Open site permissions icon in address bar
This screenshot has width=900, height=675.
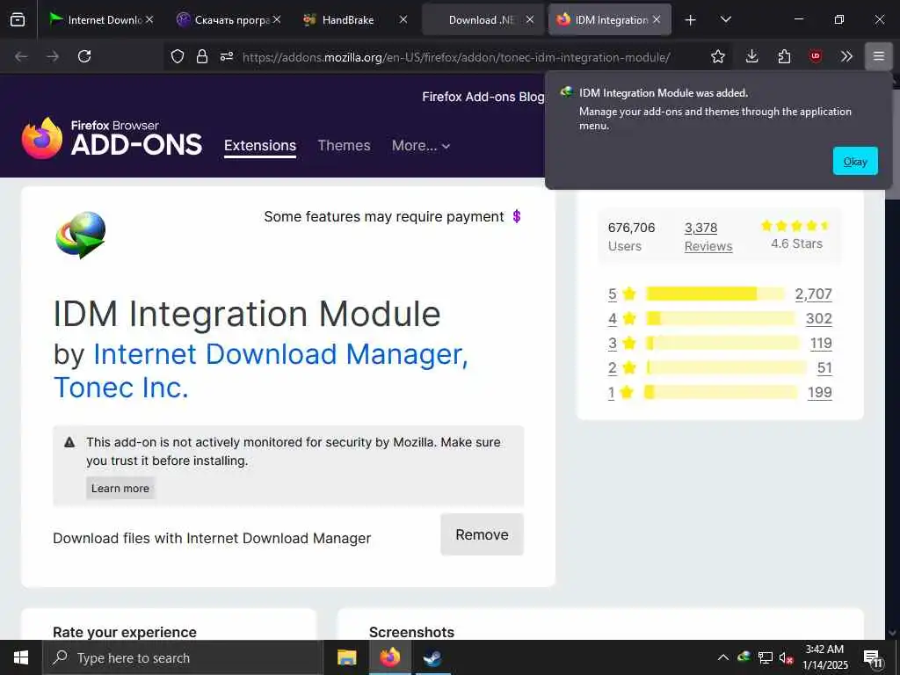[x=227, y=56]
